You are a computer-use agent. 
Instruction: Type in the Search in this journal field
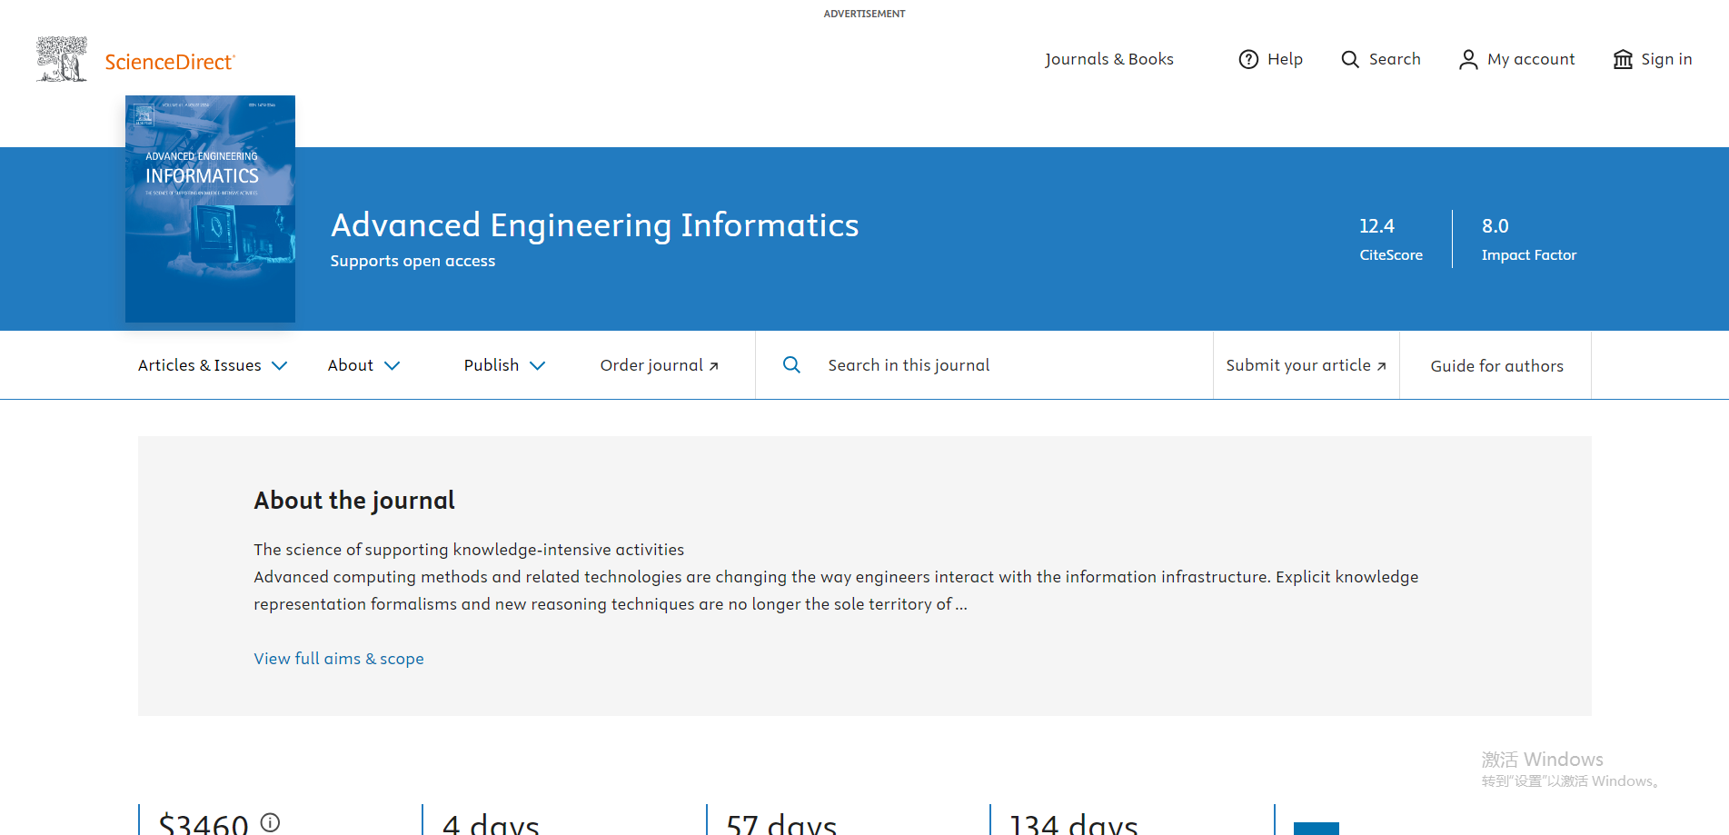coord(999,365)
